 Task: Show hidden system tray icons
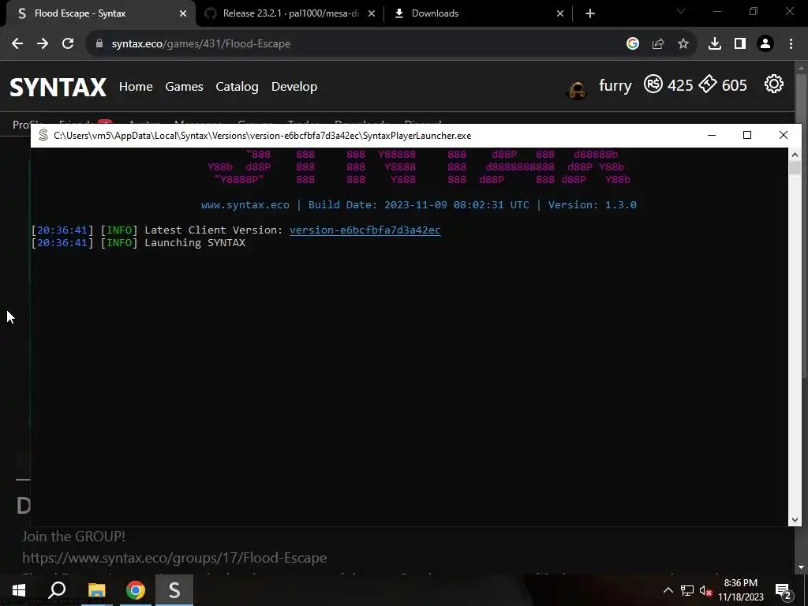(x=668, y=590)
